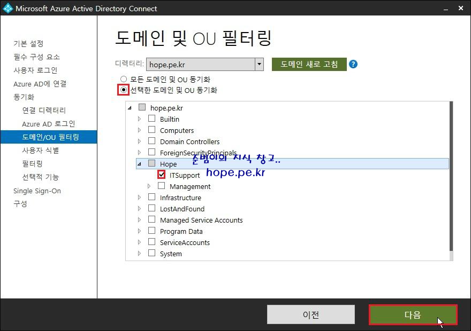Collapse the Hope node
Viewport: 471px width, 331px height.
click(139, 164)
